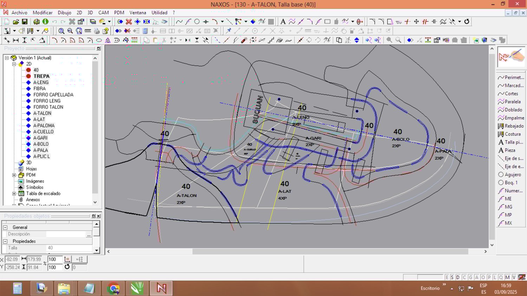Click the Save floppy disk icon
The height and width of the screenshot is (296, 527).
coord(25,22)
